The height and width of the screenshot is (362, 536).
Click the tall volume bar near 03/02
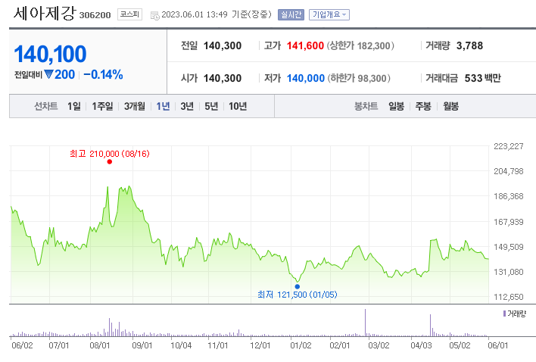tap(365, 323)
